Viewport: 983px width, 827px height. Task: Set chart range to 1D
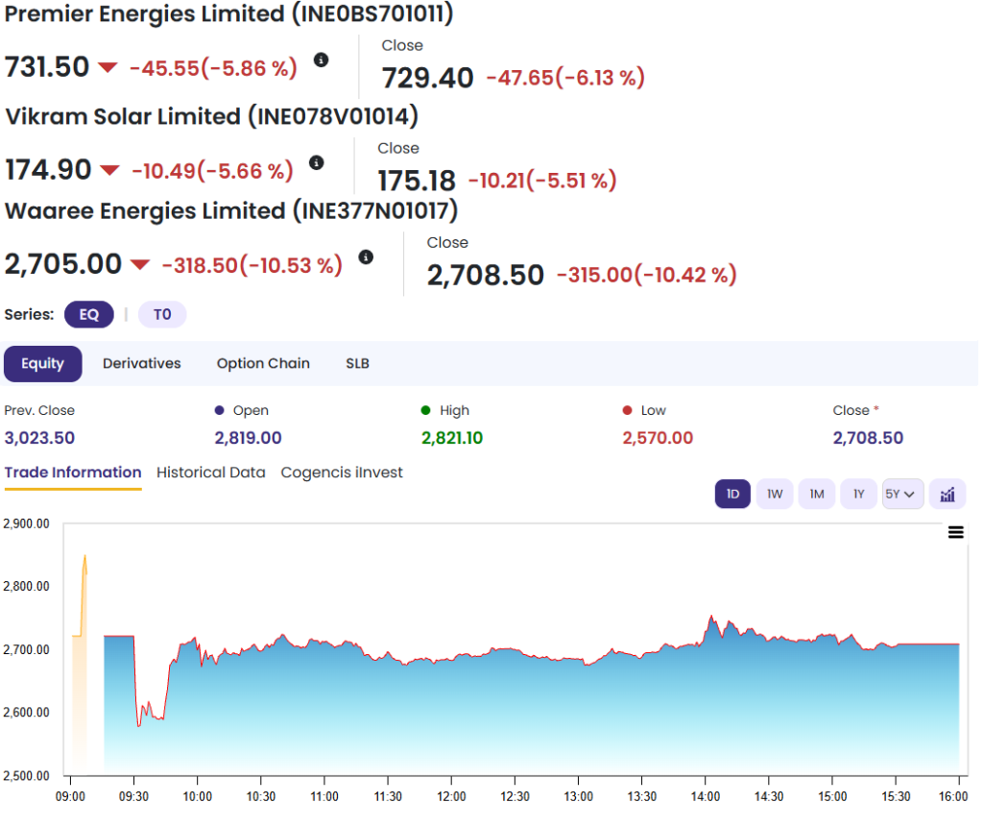point(732,494)
